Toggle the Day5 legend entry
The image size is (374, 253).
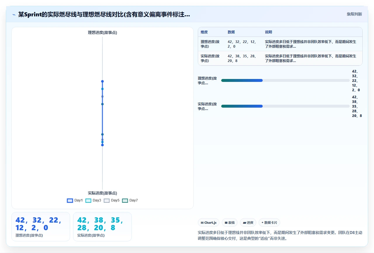(x=112, y=200)
